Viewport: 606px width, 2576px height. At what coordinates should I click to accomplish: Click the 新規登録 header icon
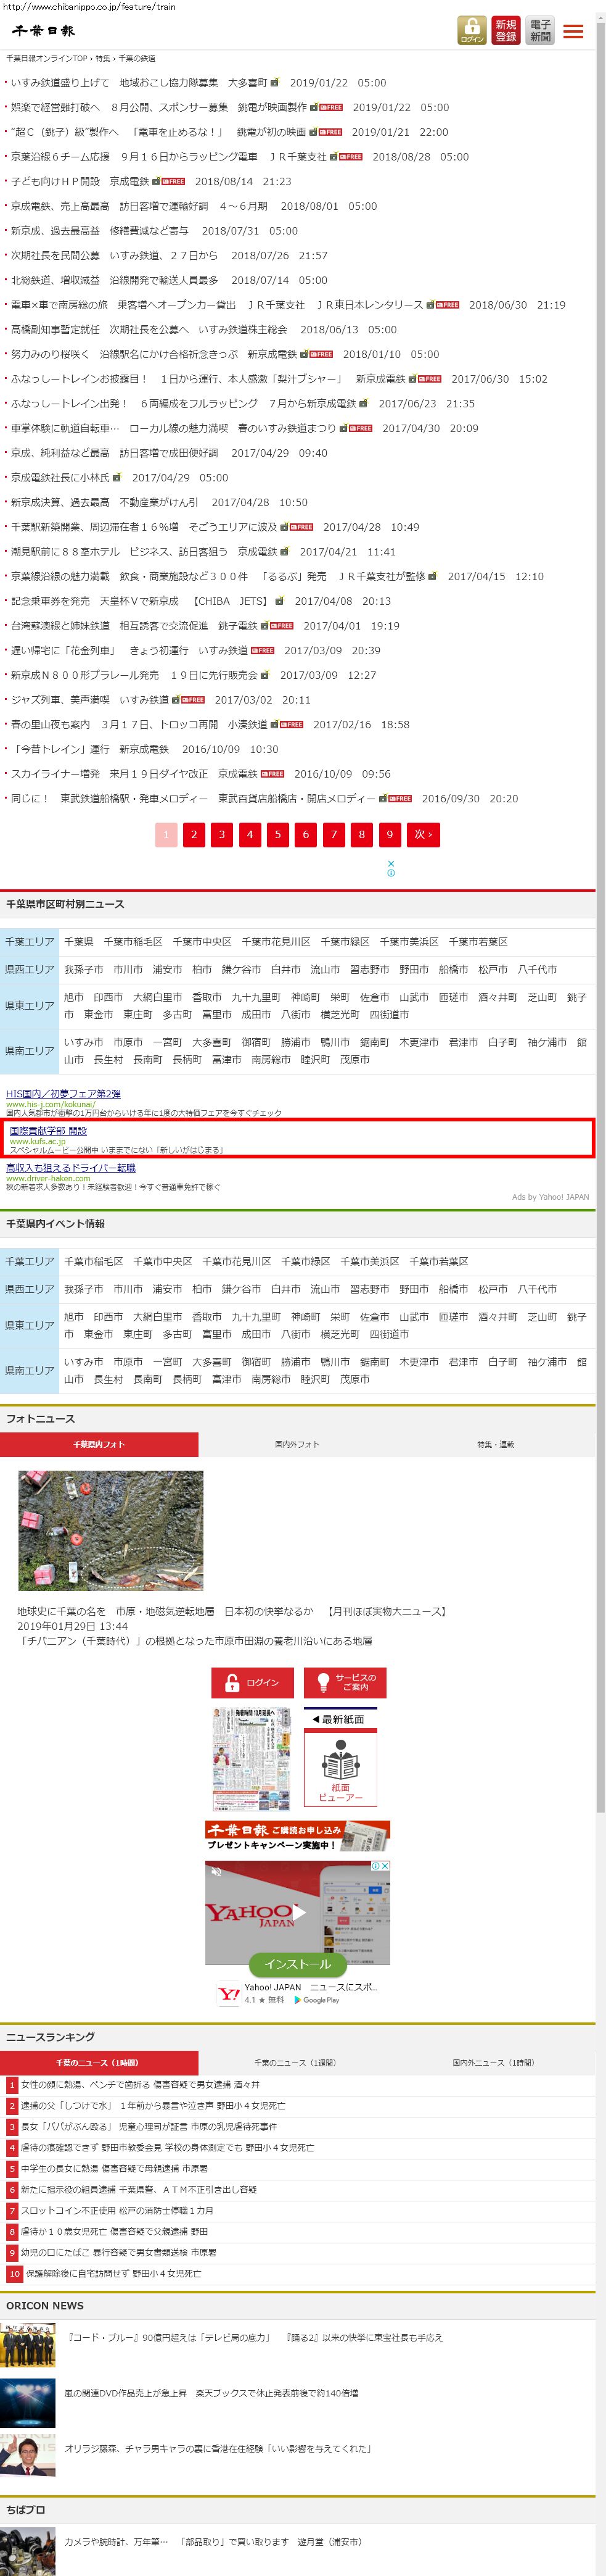(506, 30)
